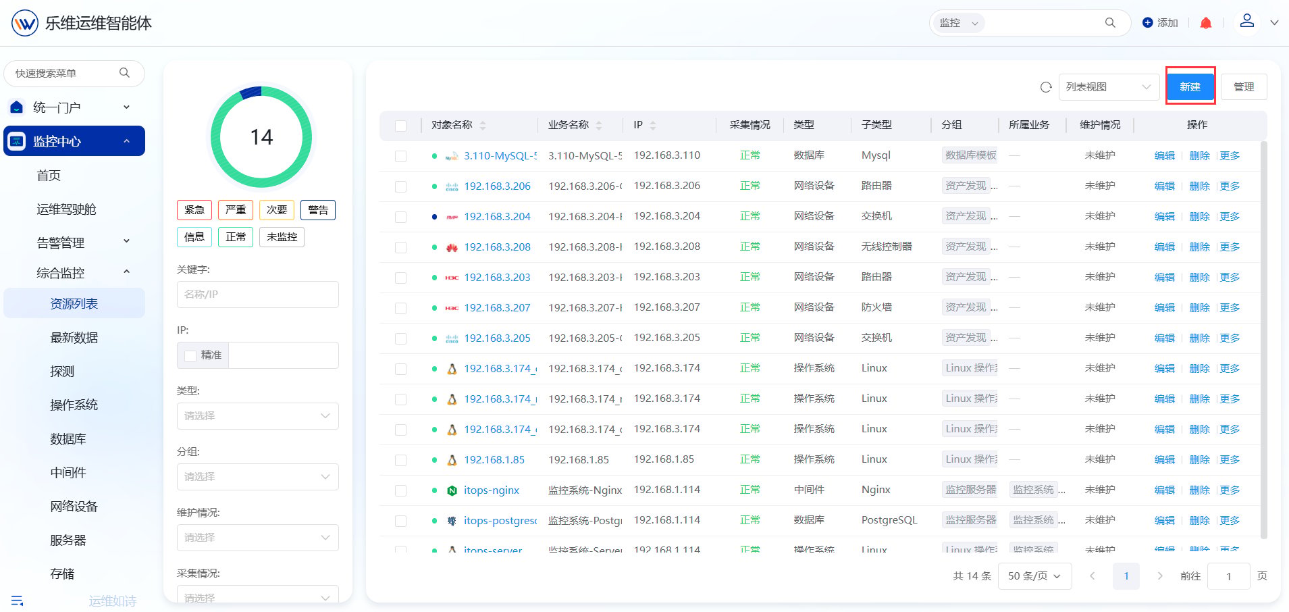Sort by 对象名称 column arrows
1289x612 pixels.
tap(482, 125)
